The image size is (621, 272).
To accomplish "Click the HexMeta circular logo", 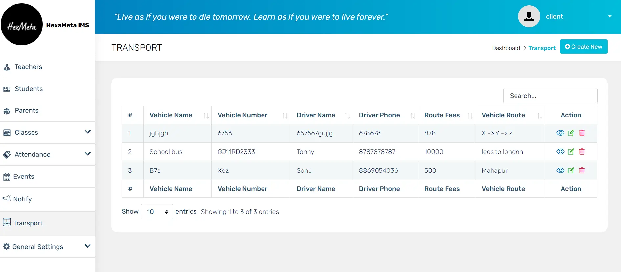I will click(22, 25).
